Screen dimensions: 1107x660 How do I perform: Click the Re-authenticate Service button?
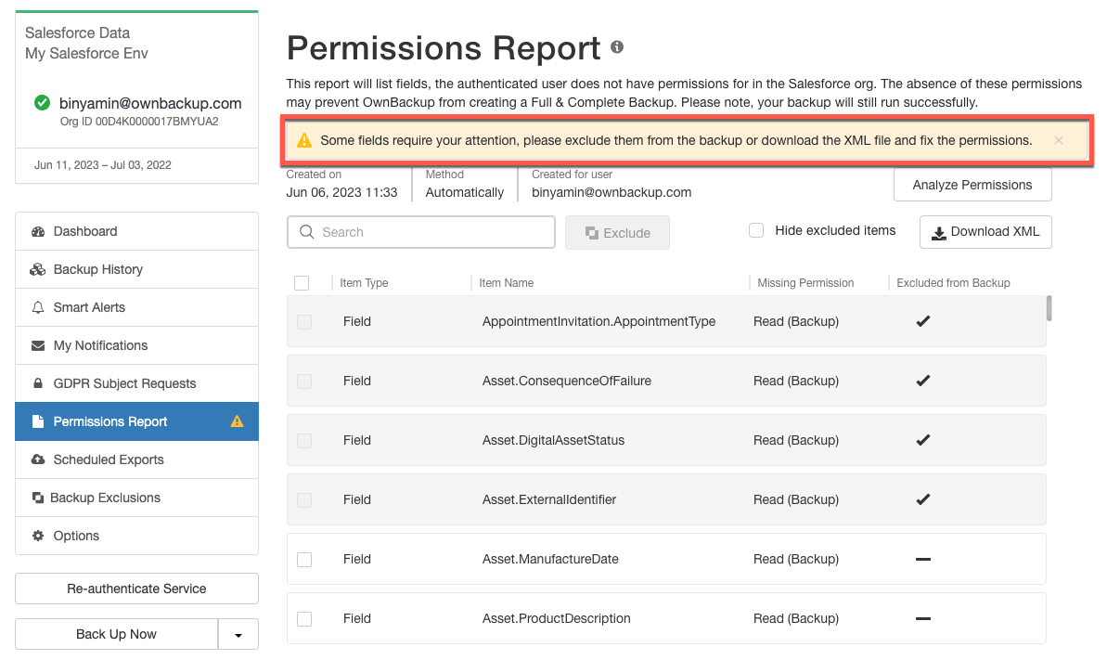136,589
